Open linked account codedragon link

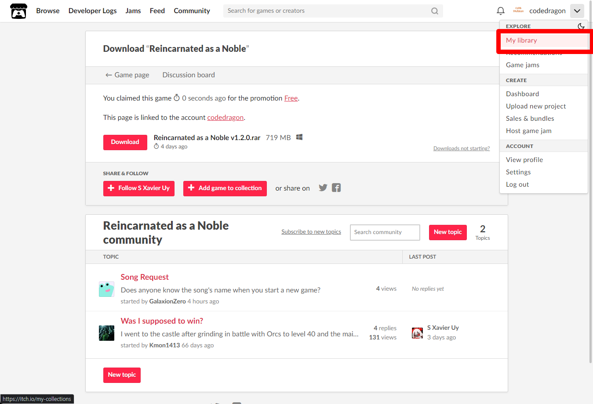[x=226, y=118]
